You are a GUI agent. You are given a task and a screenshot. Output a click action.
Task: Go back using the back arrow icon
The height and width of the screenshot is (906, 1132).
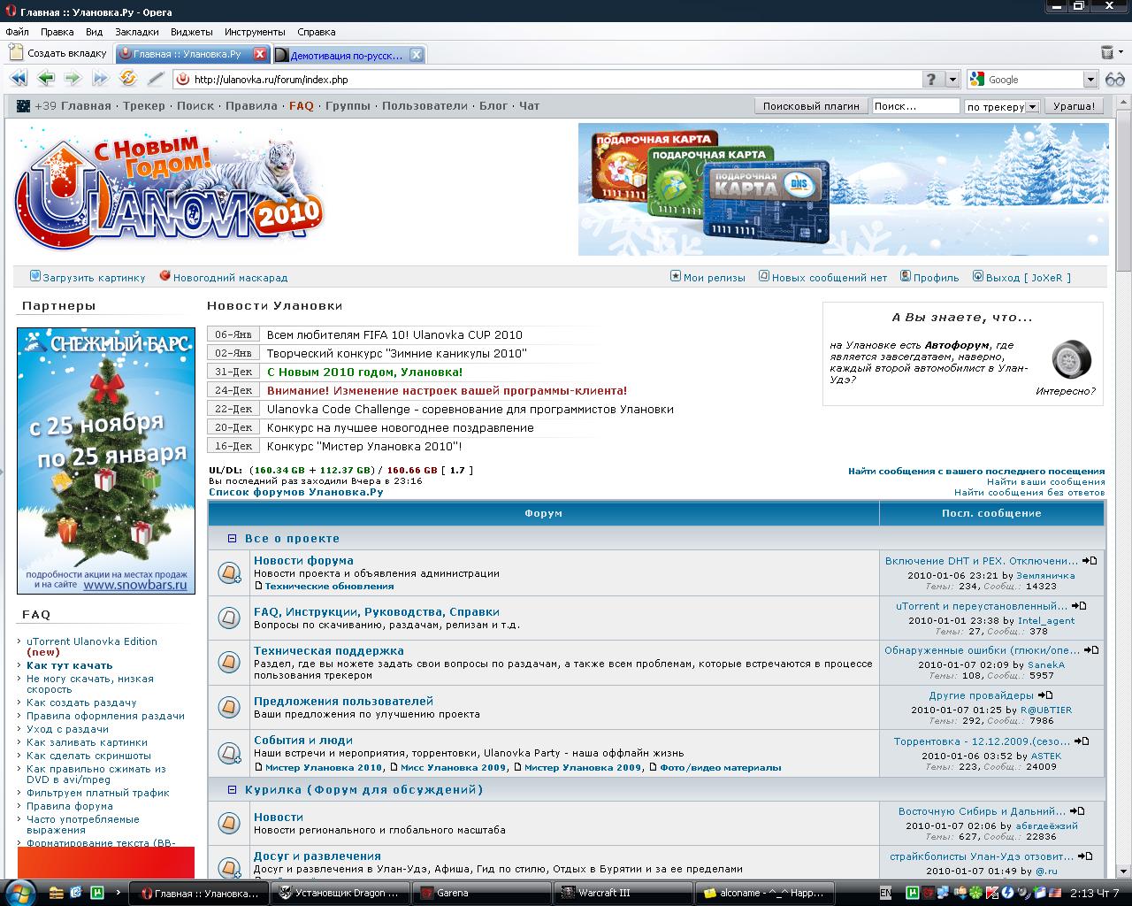pyautogui.click(x=45, y=78)
